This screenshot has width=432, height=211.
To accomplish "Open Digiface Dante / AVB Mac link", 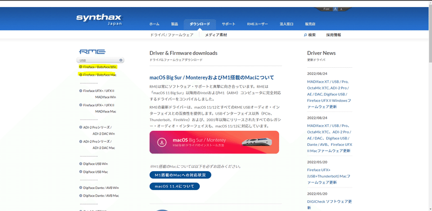I will [99, 196].
